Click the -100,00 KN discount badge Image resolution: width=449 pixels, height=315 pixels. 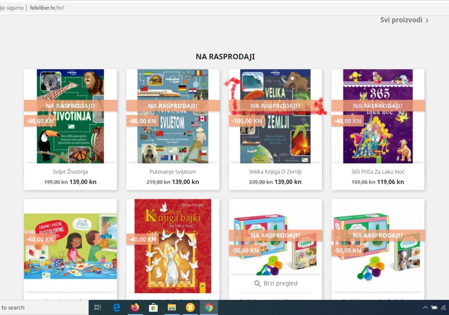(247, 121)
